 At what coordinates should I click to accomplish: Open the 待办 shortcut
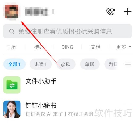pyautogui.click(x=39, y=47)
